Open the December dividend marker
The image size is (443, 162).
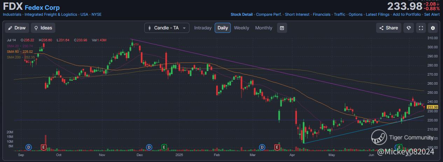pyautogui.click(x=150, y=147)
